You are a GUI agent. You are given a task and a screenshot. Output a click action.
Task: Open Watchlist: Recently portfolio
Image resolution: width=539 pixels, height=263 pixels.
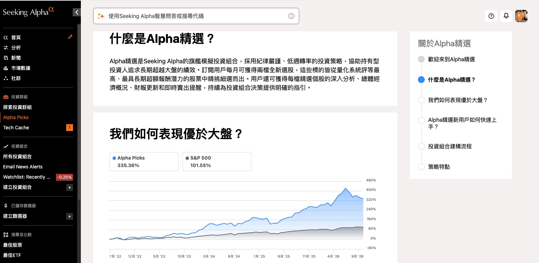(x=27, y=177)
